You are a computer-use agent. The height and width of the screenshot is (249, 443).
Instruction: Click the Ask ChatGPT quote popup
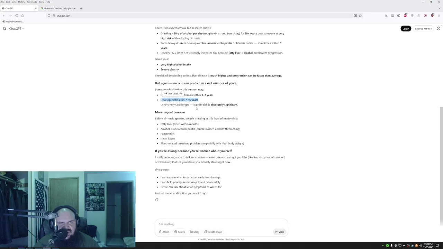tap(173, 93)
